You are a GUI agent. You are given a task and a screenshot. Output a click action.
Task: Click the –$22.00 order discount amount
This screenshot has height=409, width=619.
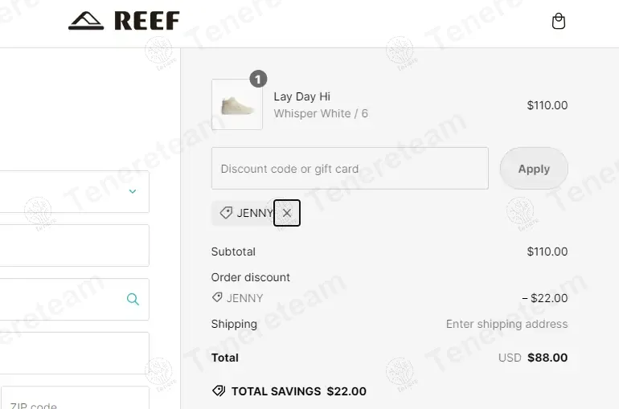545,298
